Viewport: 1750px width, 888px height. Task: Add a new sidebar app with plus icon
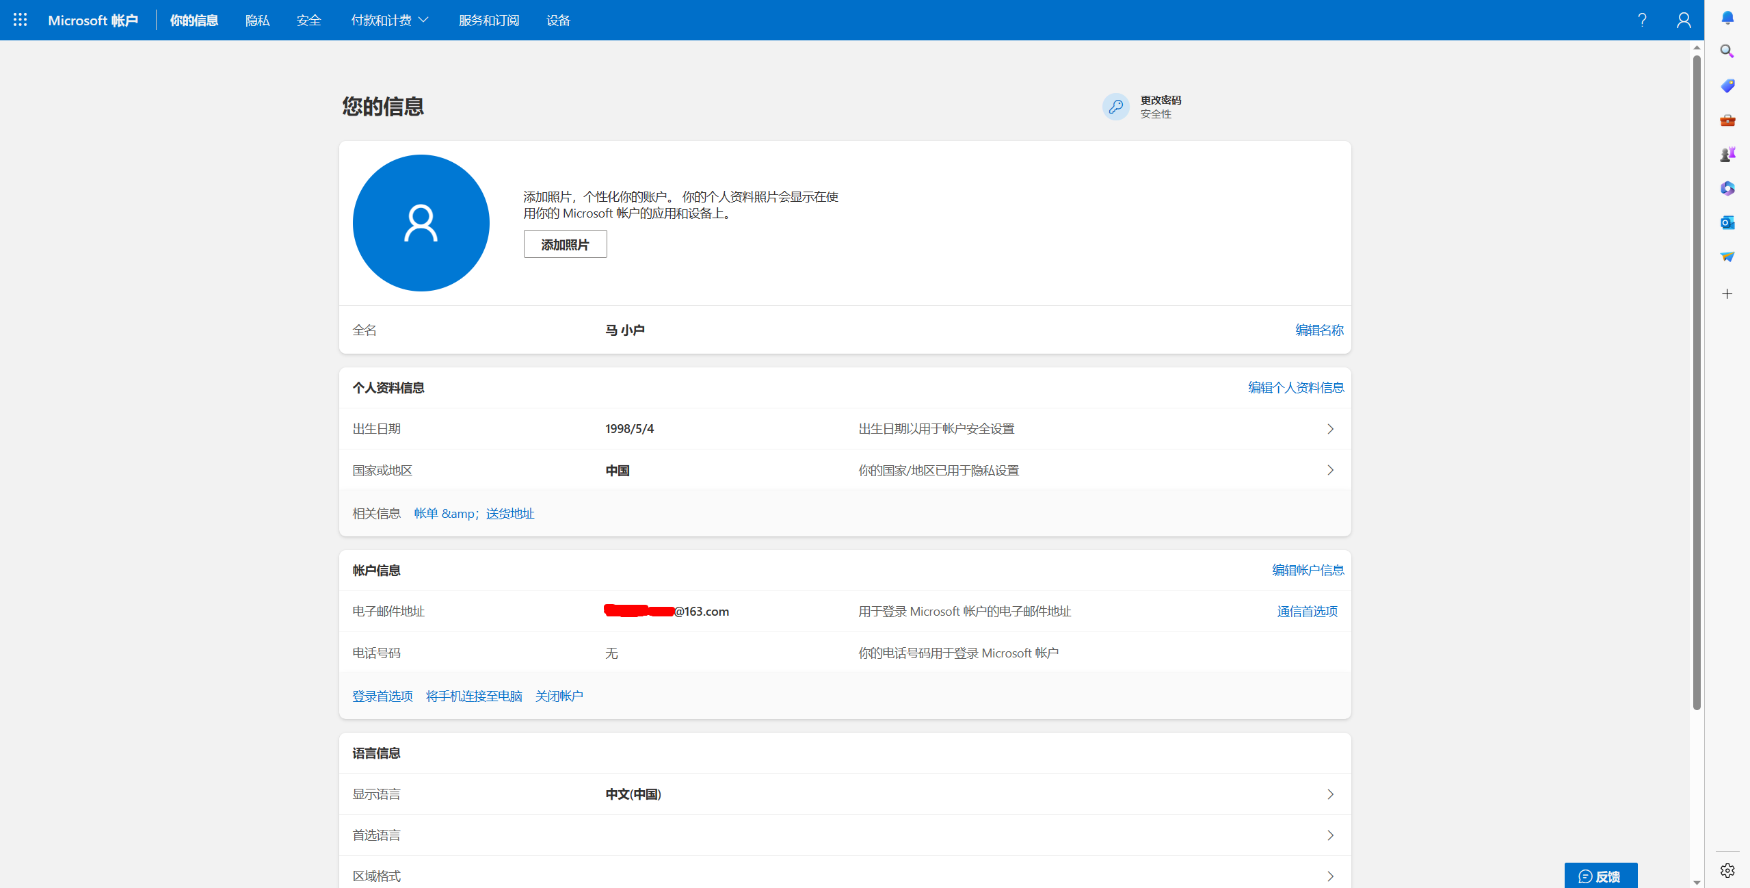(1727, 294)
